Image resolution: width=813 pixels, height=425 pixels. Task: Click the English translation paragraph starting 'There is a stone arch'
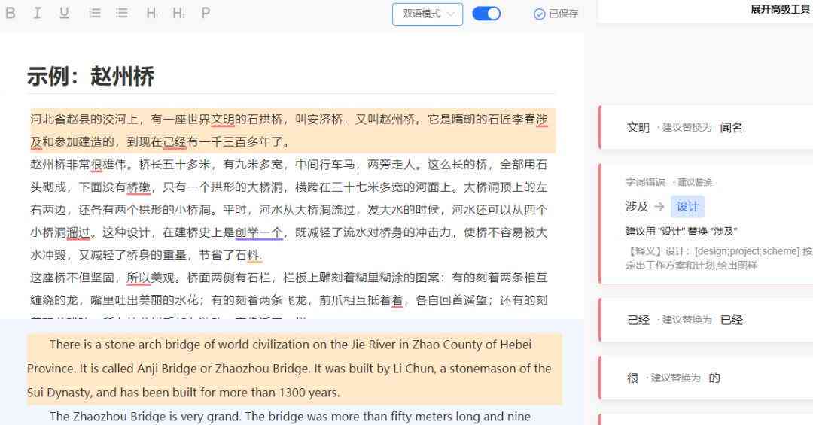294,369
